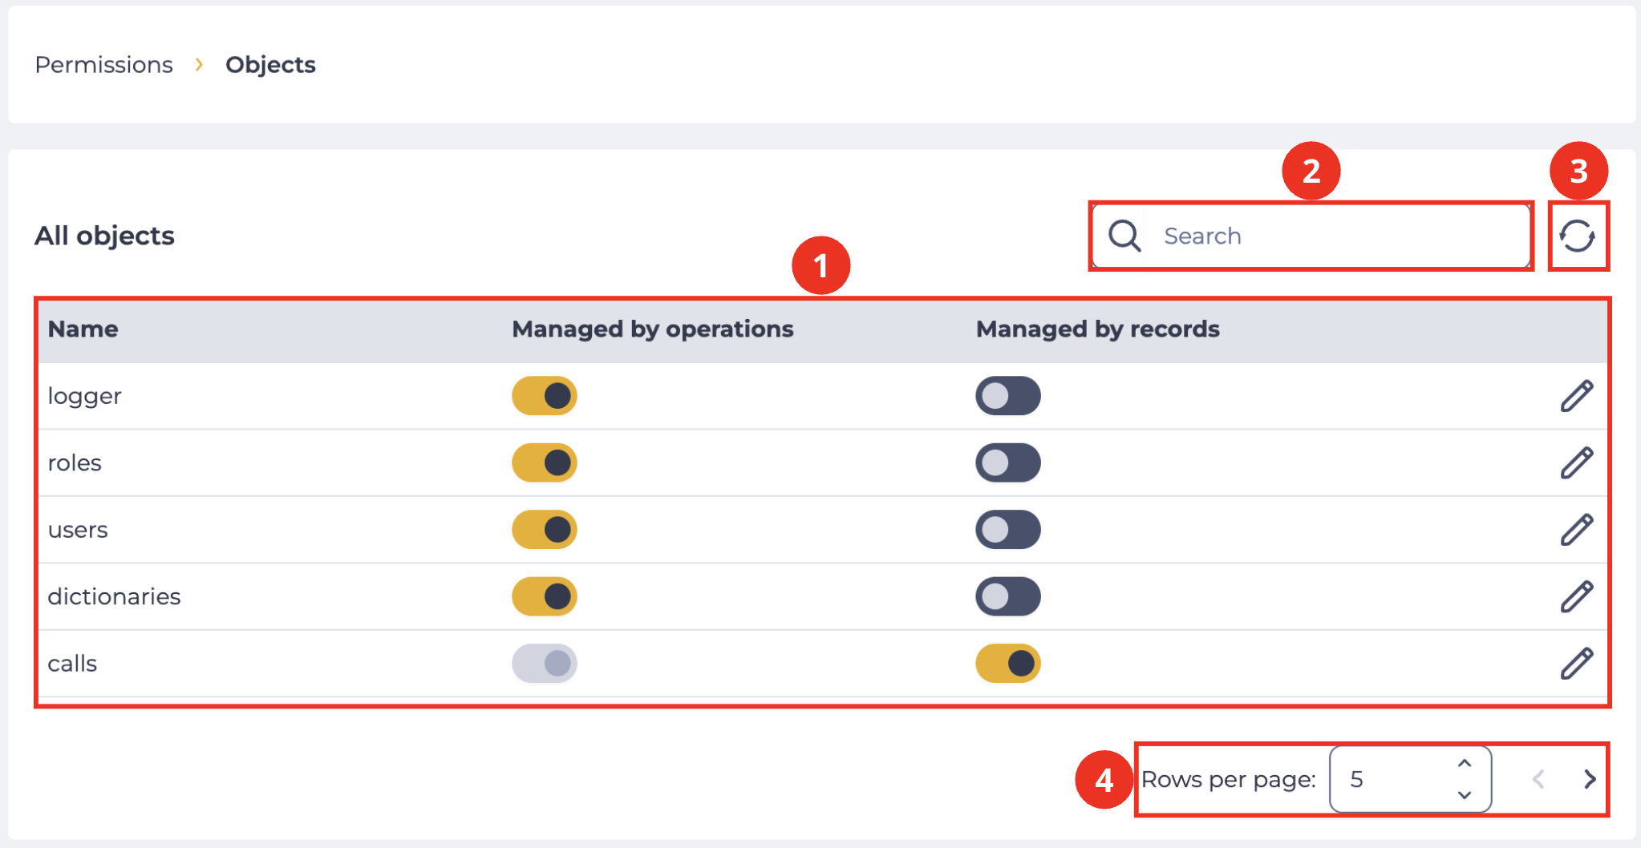This screenshot has width=1641, height=848.
Task: Click the Name column header
Action: (x=83, y=329)
